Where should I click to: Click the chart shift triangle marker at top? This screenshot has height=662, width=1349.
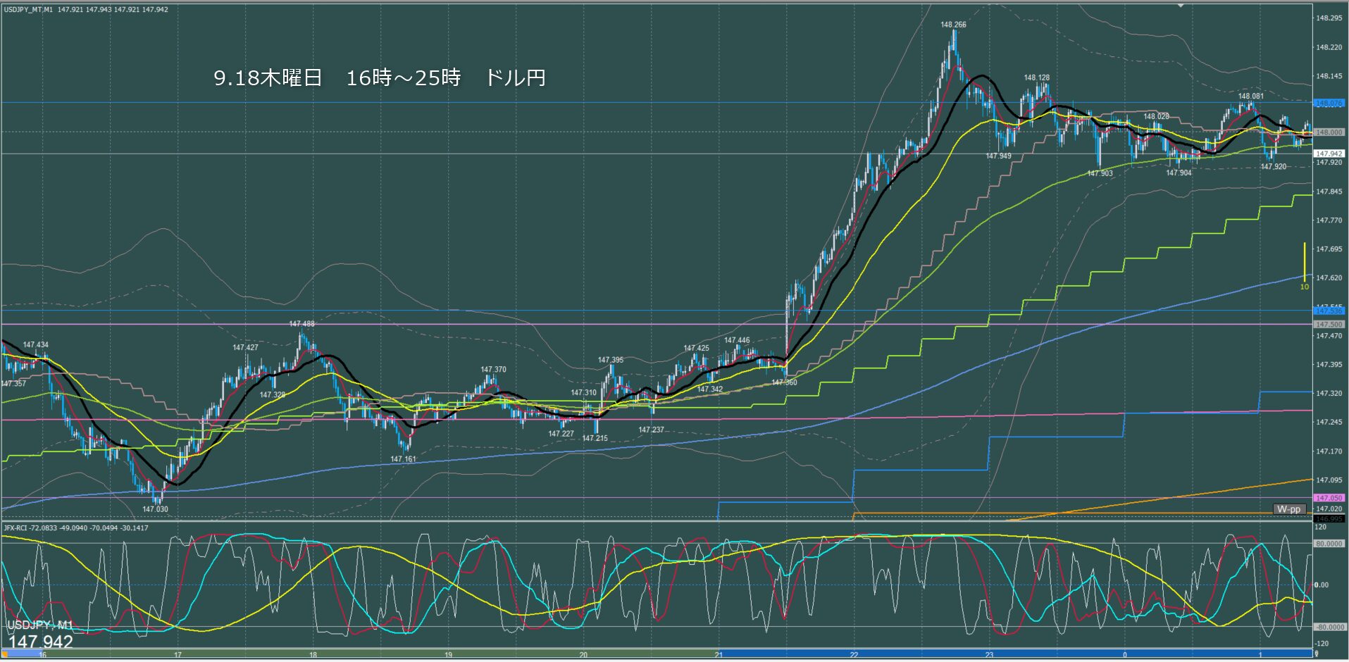(1181, 6)
